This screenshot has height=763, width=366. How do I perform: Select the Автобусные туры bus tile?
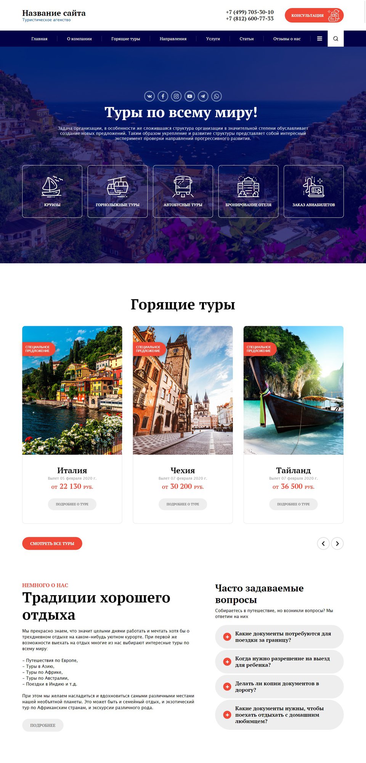[x=183, y=191]
